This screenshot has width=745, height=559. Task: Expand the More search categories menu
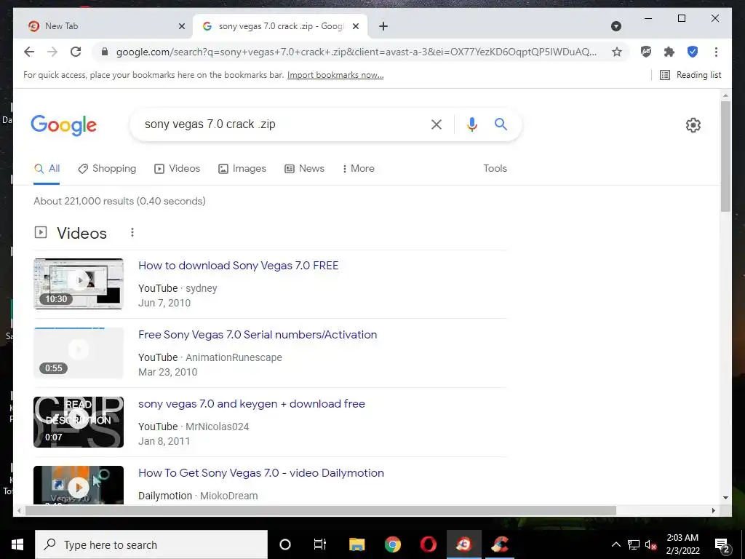pos(358,169)
